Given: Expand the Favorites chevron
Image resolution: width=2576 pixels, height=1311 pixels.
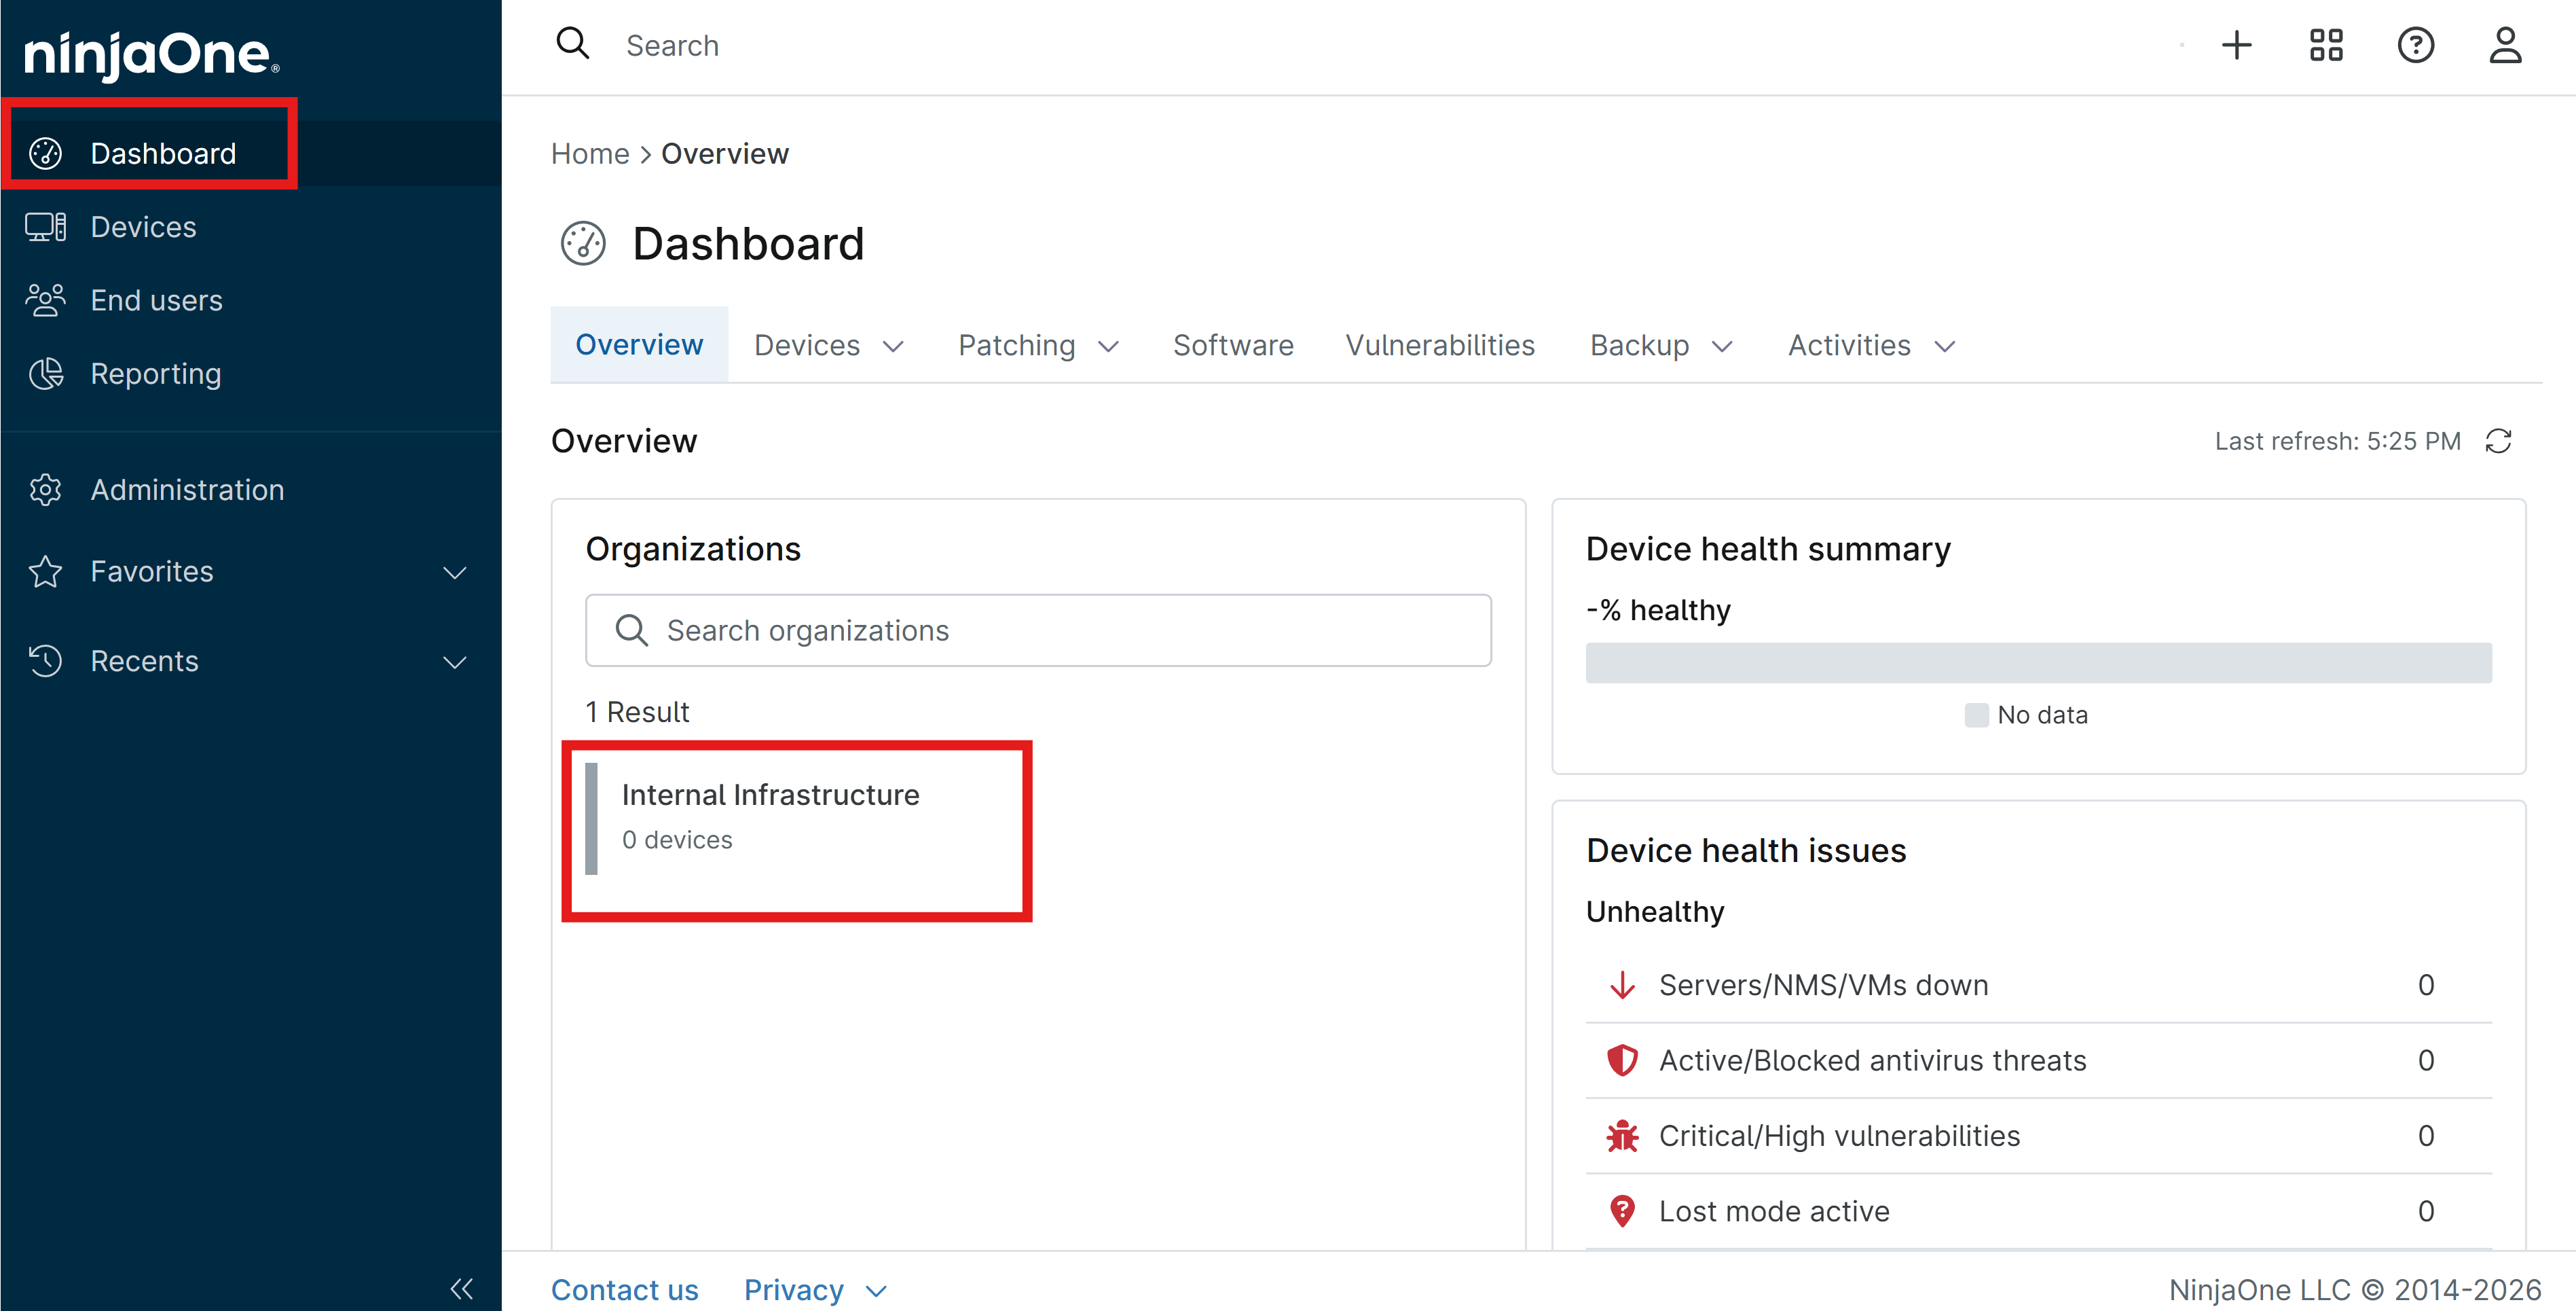Looking at the screenshot, I should coord(455,573).
